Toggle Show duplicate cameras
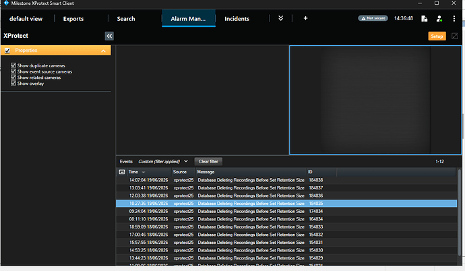Screen dimensions: 465x271 pyautogui.click(x=13, y=65)
